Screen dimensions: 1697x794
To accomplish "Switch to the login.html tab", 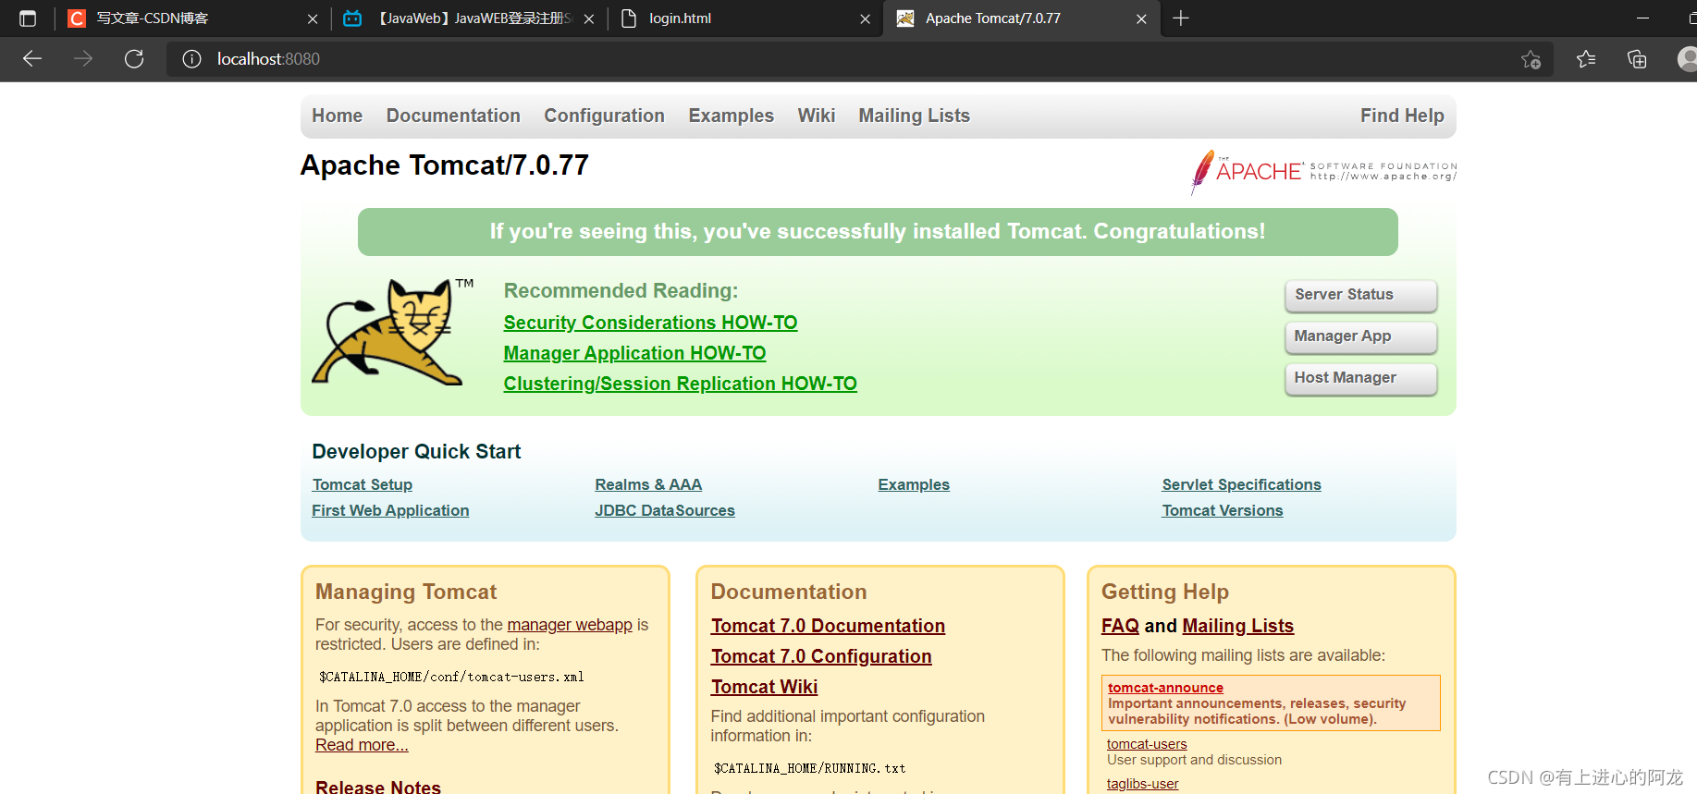I will (744, 18).
